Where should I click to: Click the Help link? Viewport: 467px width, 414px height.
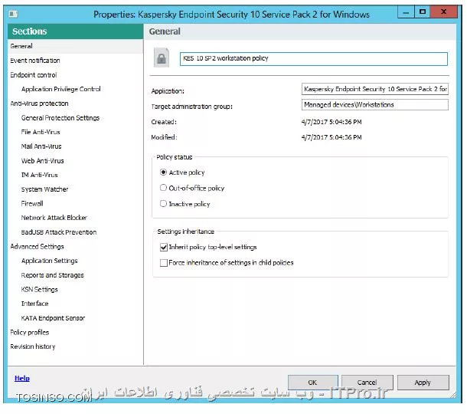click(22, 378)
